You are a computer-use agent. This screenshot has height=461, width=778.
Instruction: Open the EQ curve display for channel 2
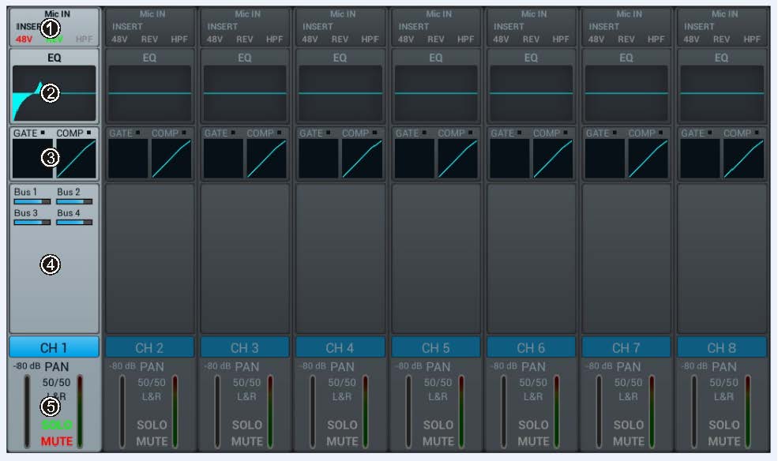149,93
